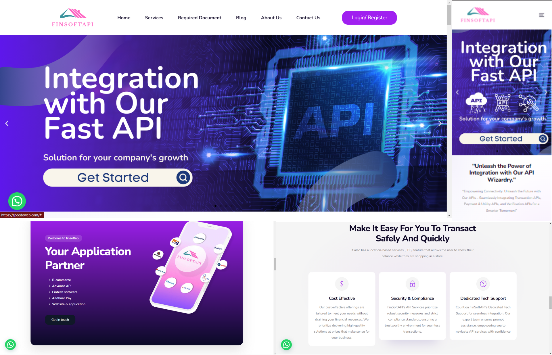This screenshot has width=552, height=355.
Task: Click the Welcome to finsoftapi badge
Action: tap(64, 238)
